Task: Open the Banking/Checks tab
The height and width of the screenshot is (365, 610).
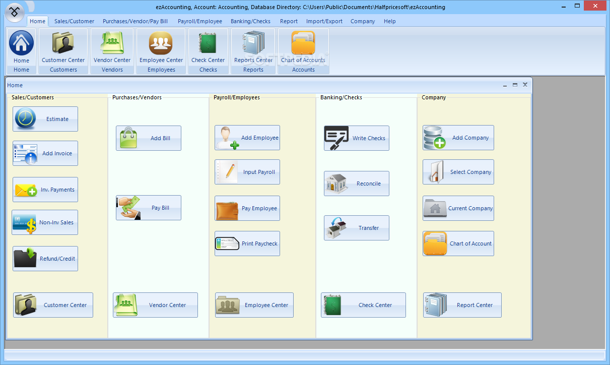Action: pyautogui.click(x=251, y=21)
